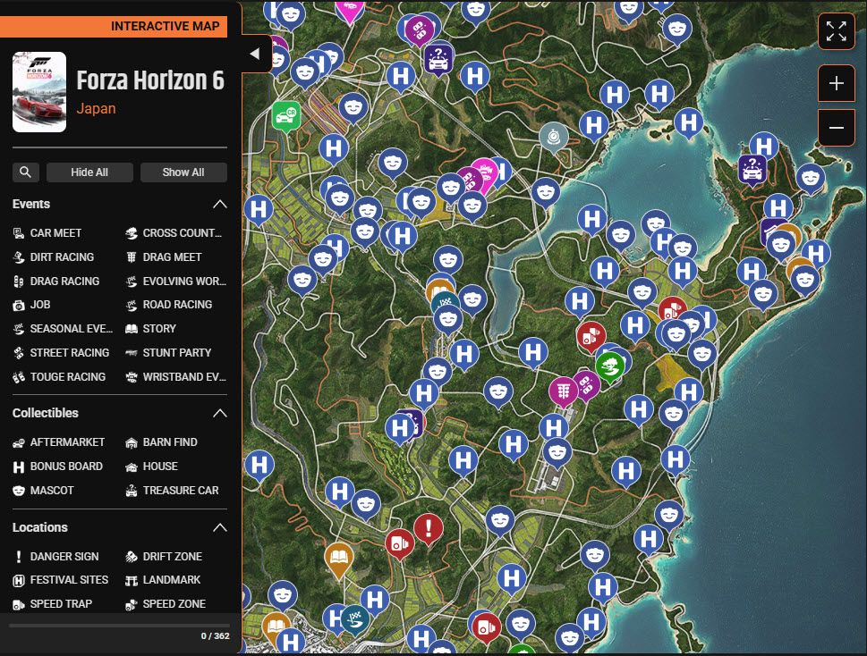Toggle Bonus Board markers
This screenshot has width=867, height=656.
point(58,467)
